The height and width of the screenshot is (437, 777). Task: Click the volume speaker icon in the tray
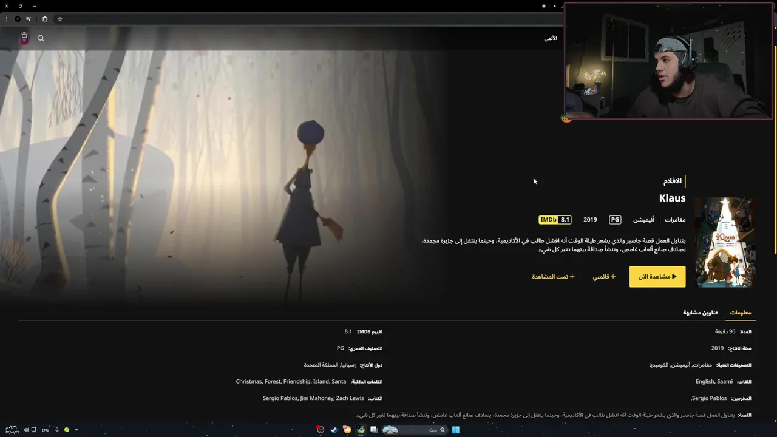click(x=27, y=430)
